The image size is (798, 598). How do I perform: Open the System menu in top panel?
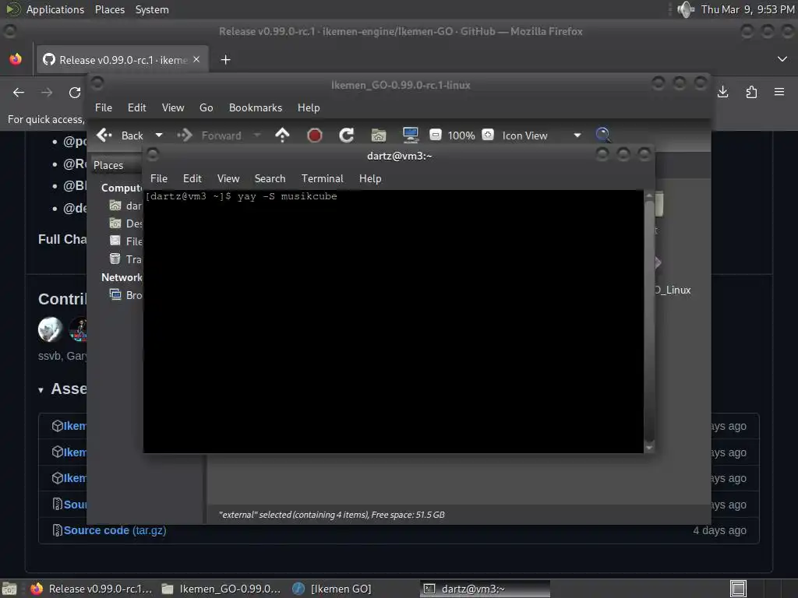pos(152,9)
